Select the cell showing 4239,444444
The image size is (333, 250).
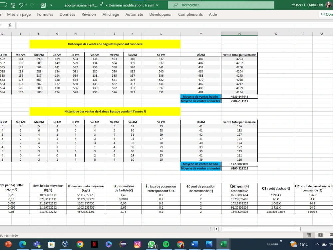239,97
